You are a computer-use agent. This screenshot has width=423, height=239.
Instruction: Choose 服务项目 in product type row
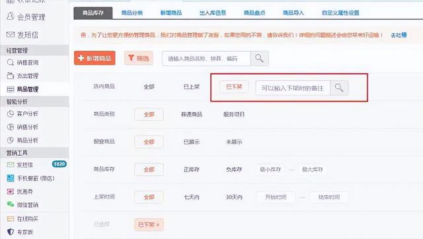(234, 115)
